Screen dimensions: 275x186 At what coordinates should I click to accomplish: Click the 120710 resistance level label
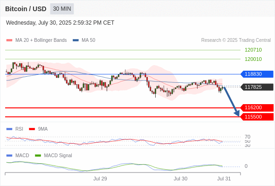tap(253, 50)
